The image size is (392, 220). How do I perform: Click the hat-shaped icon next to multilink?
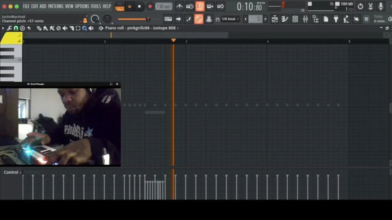coord(209,19)
